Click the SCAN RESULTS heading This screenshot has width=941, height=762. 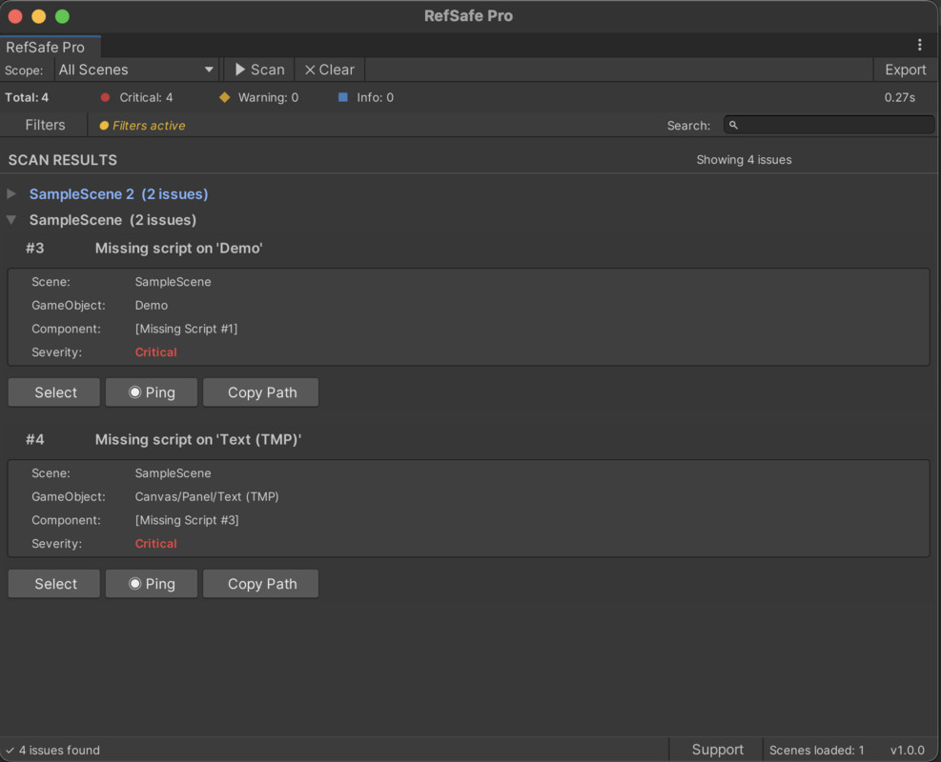(x=62, y=160)
